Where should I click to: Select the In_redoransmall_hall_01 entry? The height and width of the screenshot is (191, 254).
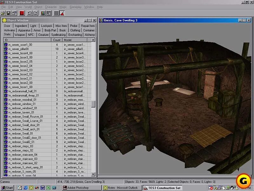(x=47, y=91)
